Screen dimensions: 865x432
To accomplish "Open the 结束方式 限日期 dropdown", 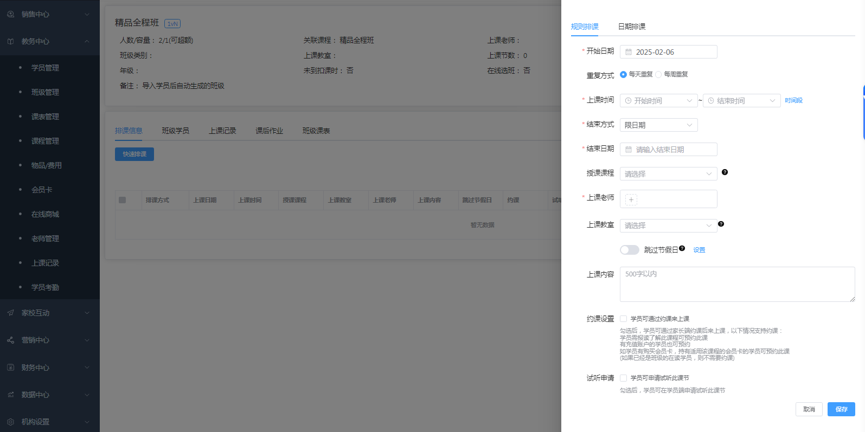I will [x=659, y=125].
